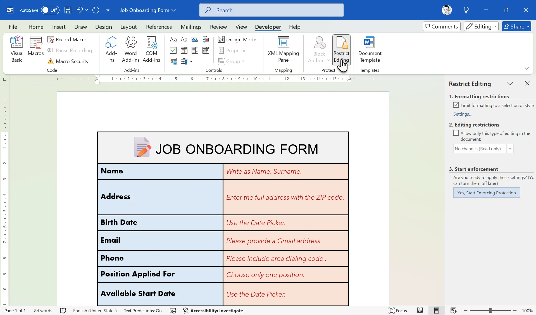
Task: Open the References ribbon tab
Action: 159,27
